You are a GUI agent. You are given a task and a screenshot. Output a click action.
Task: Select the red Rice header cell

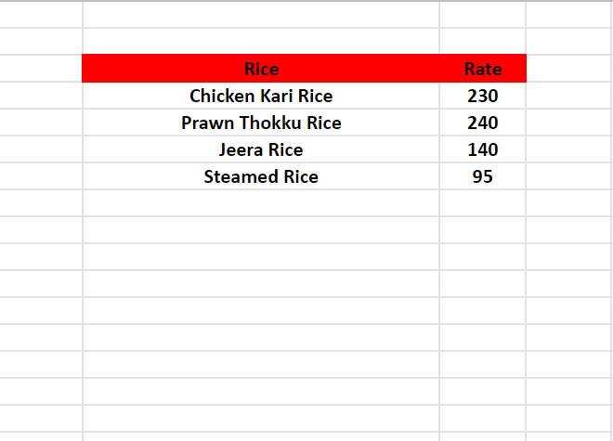[x=261, y=69]
